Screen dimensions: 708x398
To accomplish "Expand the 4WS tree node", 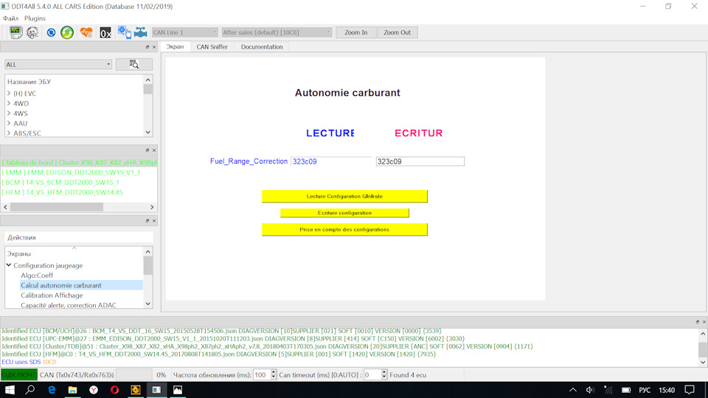I will coord(9,114).
